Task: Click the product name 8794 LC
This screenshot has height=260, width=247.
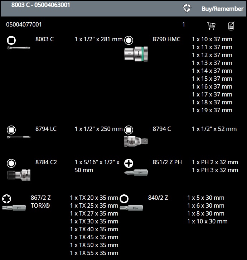Action: click(46, 129)
